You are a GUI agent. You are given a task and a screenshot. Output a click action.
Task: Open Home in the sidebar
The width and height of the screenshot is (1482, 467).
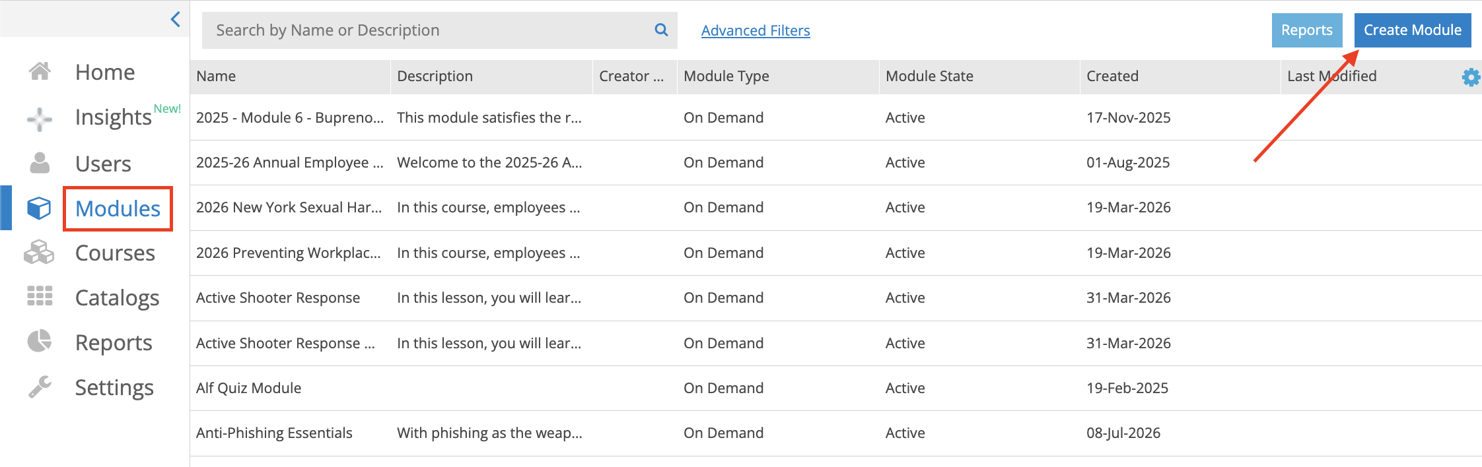[105, 72]
